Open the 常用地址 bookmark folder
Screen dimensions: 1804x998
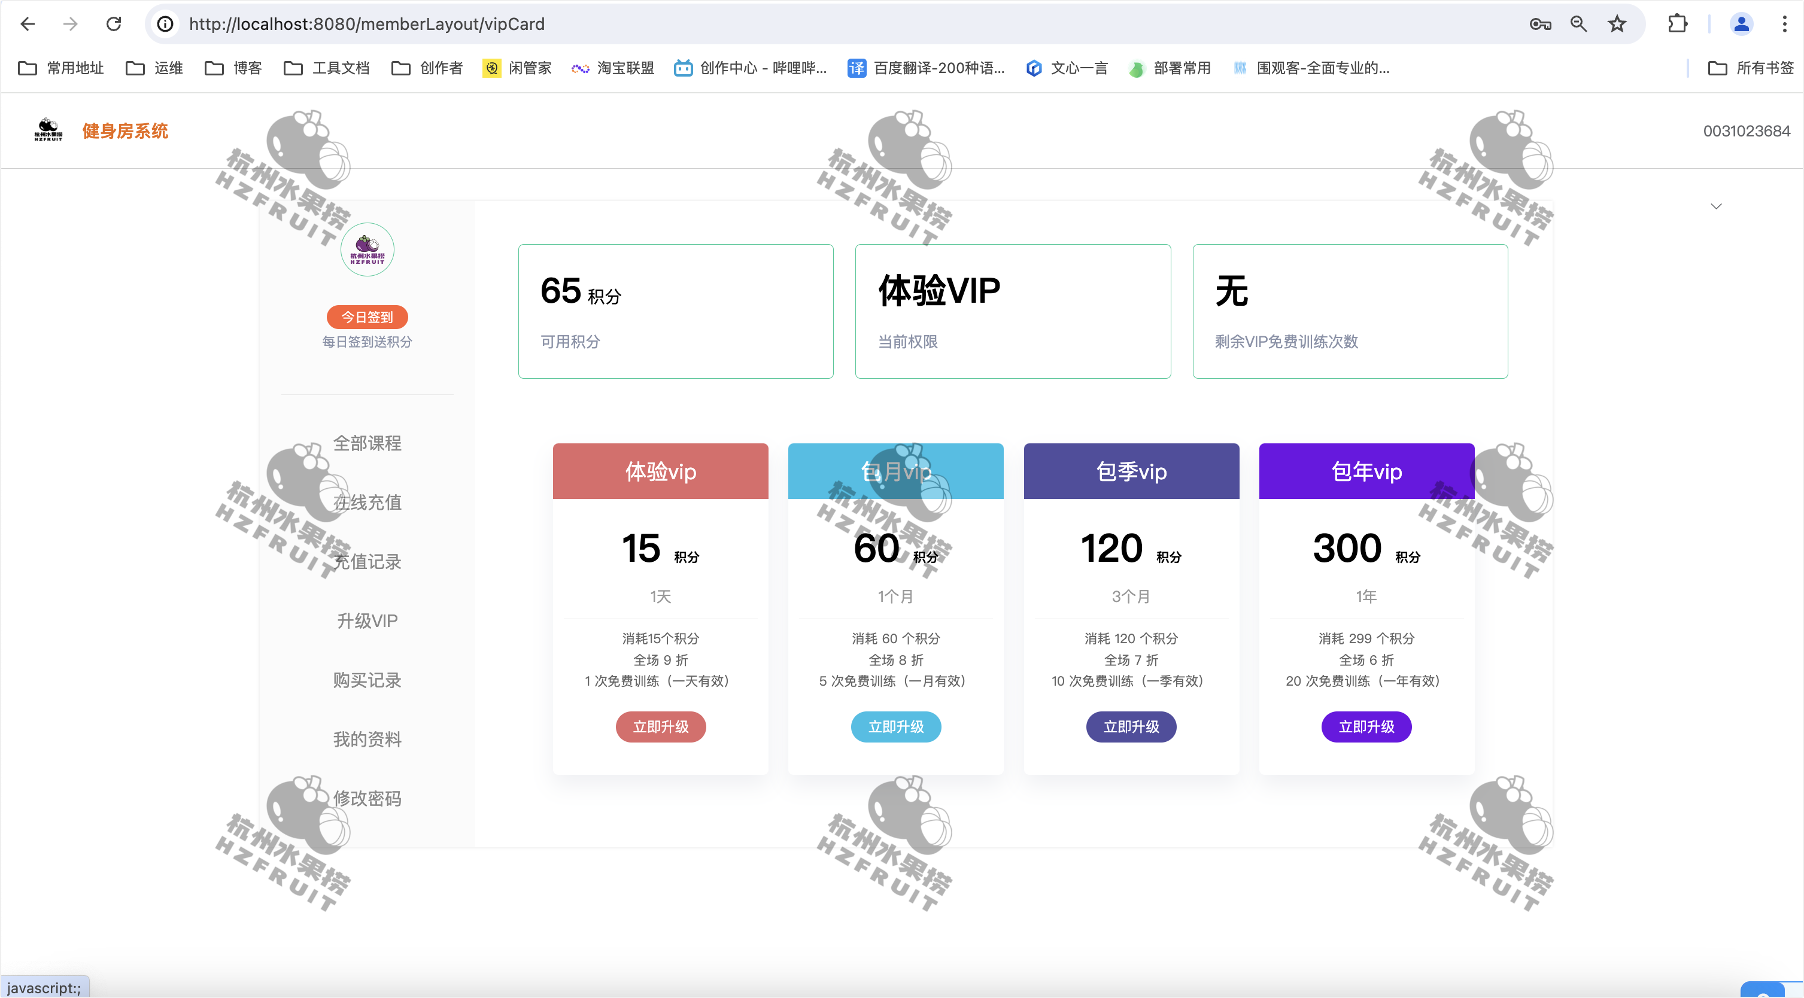click(x=61, y=68)
